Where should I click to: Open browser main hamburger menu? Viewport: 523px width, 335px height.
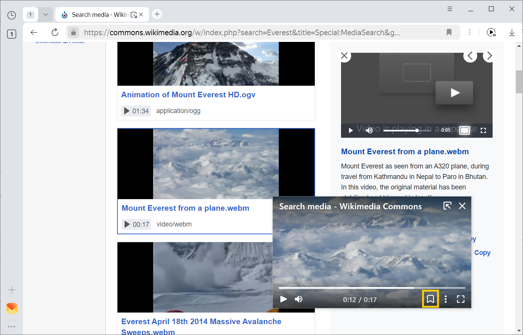[450, 9]
